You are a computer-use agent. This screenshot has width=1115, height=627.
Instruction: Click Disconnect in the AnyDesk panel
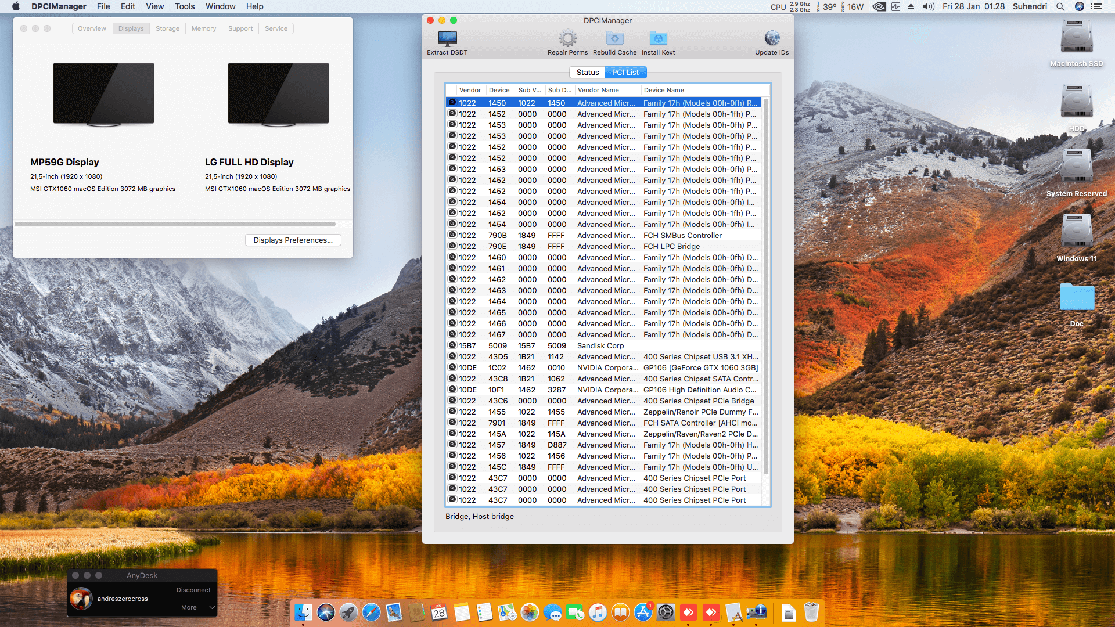[x=193, y=590]
